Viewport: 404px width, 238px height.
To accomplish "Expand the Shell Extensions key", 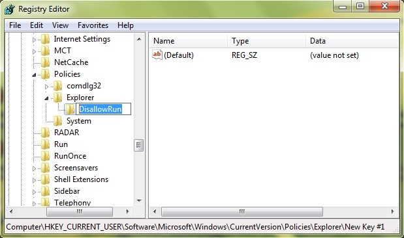I will pos(34,180).
